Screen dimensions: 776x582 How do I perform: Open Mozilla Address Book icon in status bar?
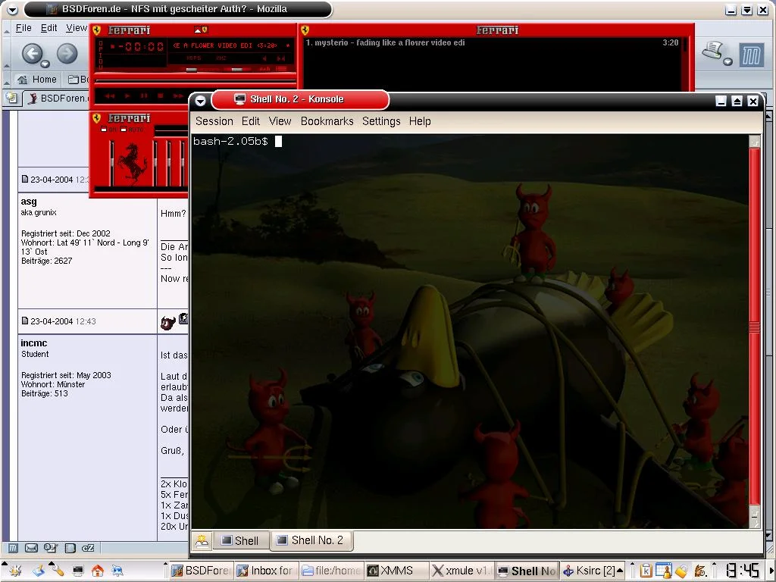tap(70, 548)
